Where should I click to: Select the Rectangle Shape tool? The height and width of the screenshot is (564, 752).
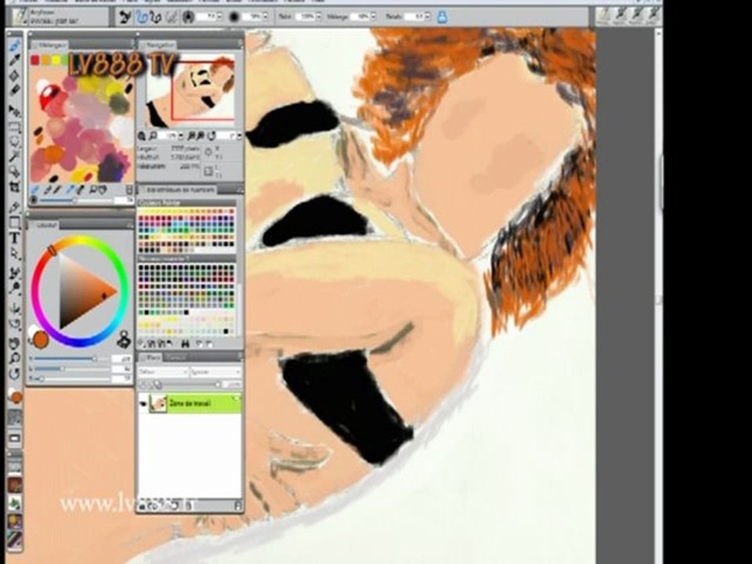[x=15, y=222]
